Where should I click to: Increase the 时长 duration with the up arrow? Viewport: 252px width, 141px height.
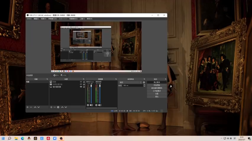pos(144,85)
